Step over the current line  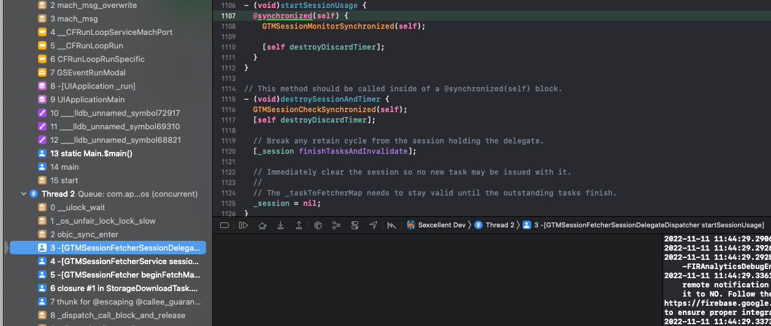tap(262, 226)
